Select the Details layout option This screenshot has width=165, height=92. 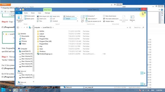point(70,19)
